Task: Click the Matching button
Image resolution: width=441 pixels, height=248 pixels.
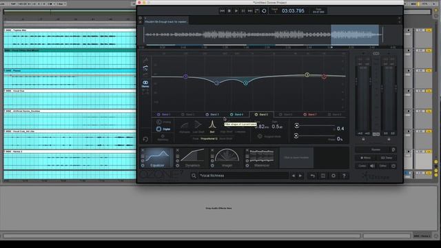Action: tap(163, 138)
